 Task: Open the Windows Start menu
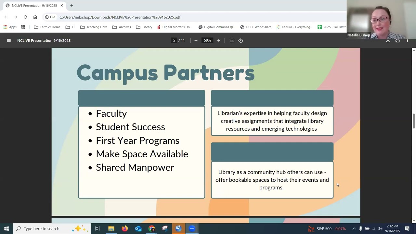pyautogui.click(x=6, y=228)
